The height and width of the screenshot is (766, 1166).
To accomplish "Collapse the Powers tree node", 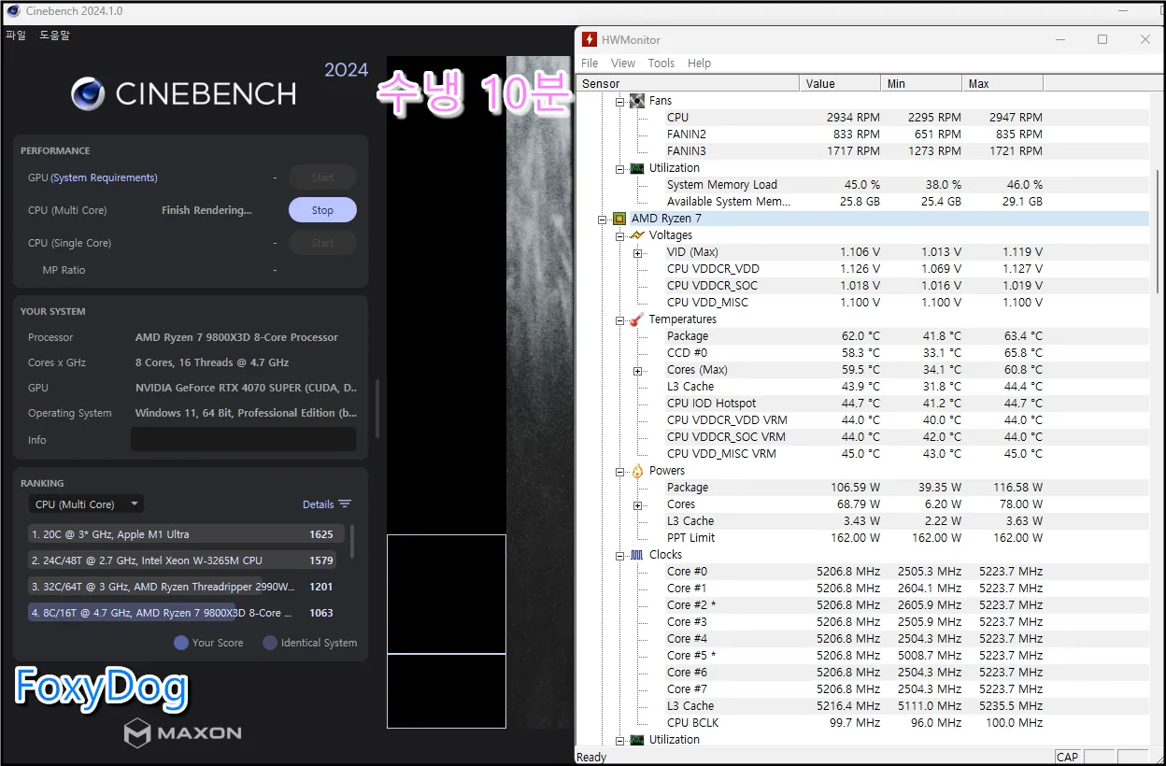I will (619, 471).
